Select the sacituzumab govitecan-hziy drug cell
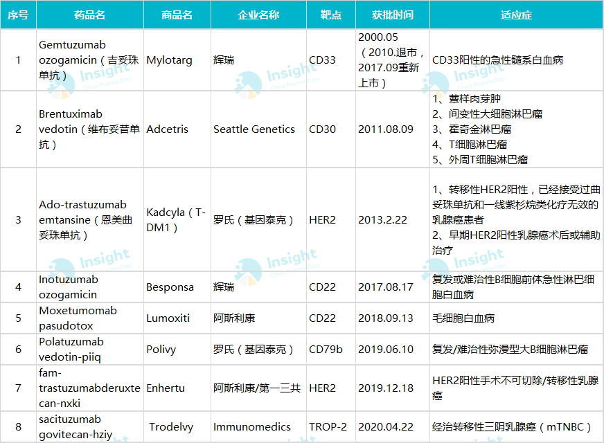 [x=90, y=427]
